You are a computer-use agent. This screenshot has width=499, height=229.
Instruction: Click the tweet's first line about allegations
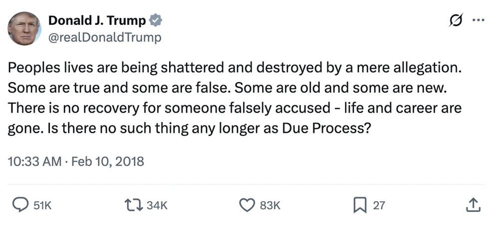point(235,68)
